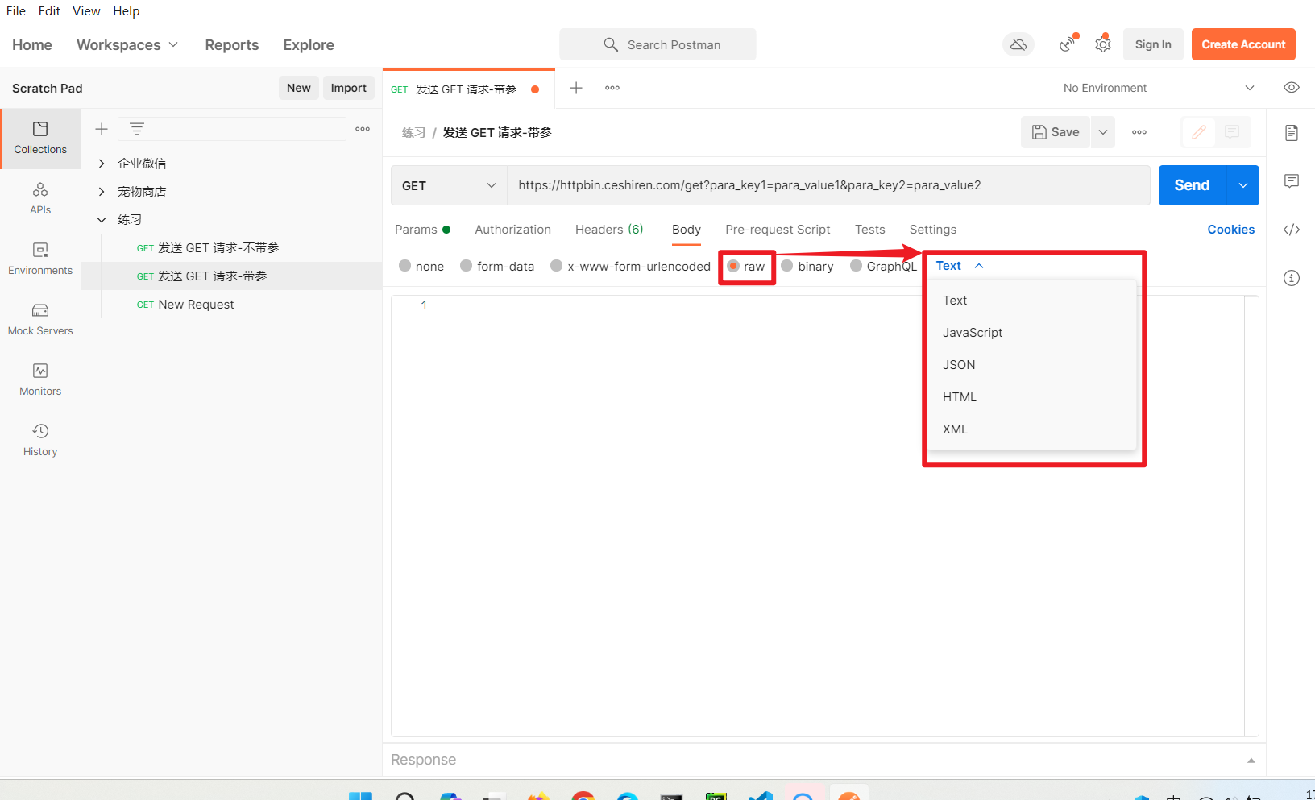Open the Collections sidebar panel
This screenshot has width=1315, height=800.
click(40, 139)
